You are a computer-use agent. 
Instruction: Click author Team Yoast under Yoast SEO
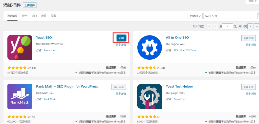(50, 50)
